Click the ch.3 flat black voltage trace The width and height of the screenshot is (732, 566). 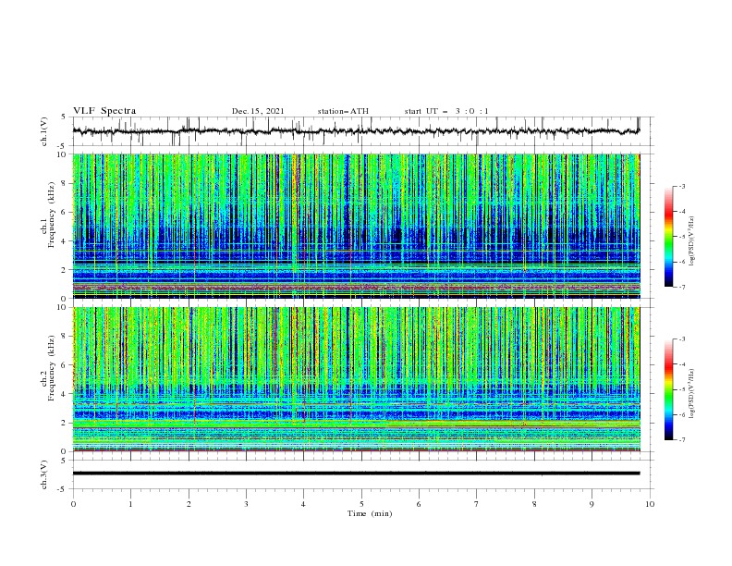[357, 474]
